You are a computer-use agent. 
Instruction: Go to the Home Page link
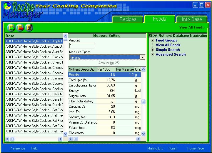point(196,148)
